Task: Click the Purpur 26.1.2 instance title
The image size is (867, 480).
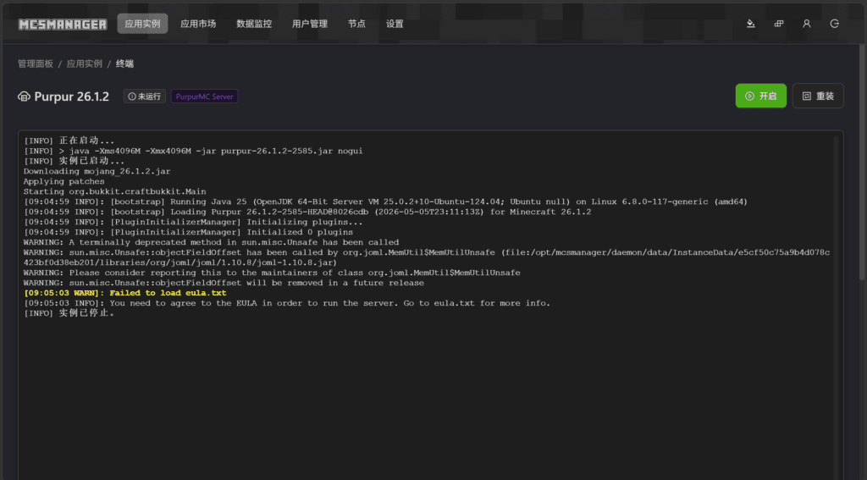Action: coord(72,97)
